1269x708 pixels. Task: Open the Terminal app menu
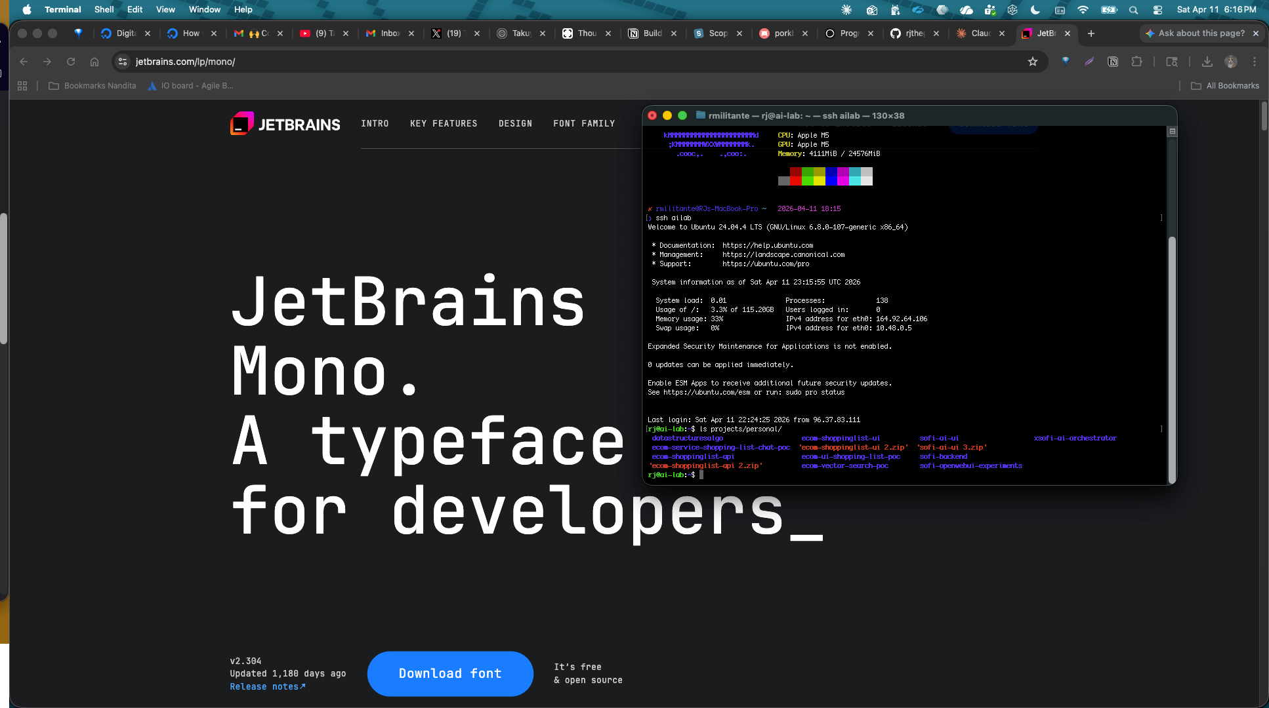[63, 10]
